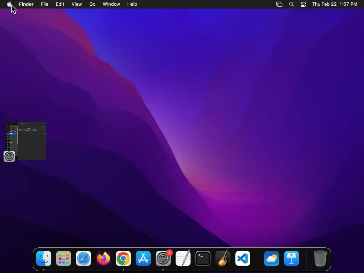
Task: Open Finder from the Dock
Action: (x=44, y=258)
